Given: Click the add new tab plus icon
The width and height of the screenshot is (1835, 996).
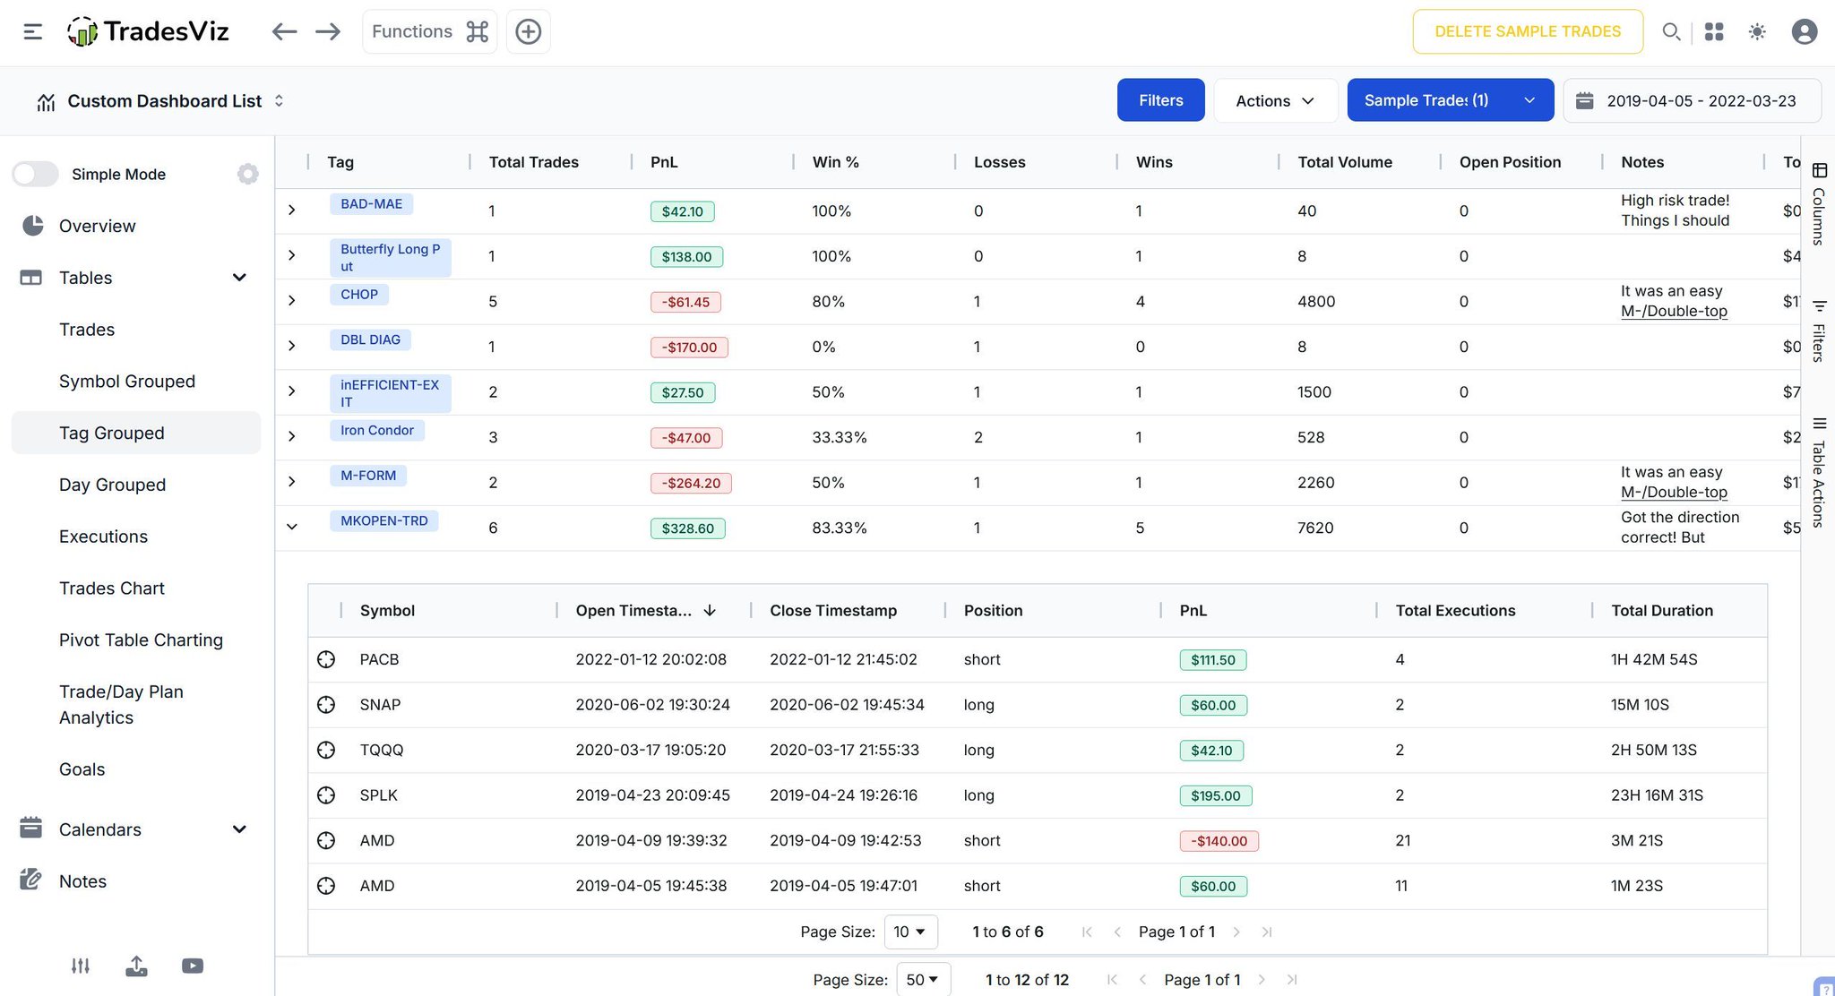Looking at the screenshot, I should coord(528,32).
